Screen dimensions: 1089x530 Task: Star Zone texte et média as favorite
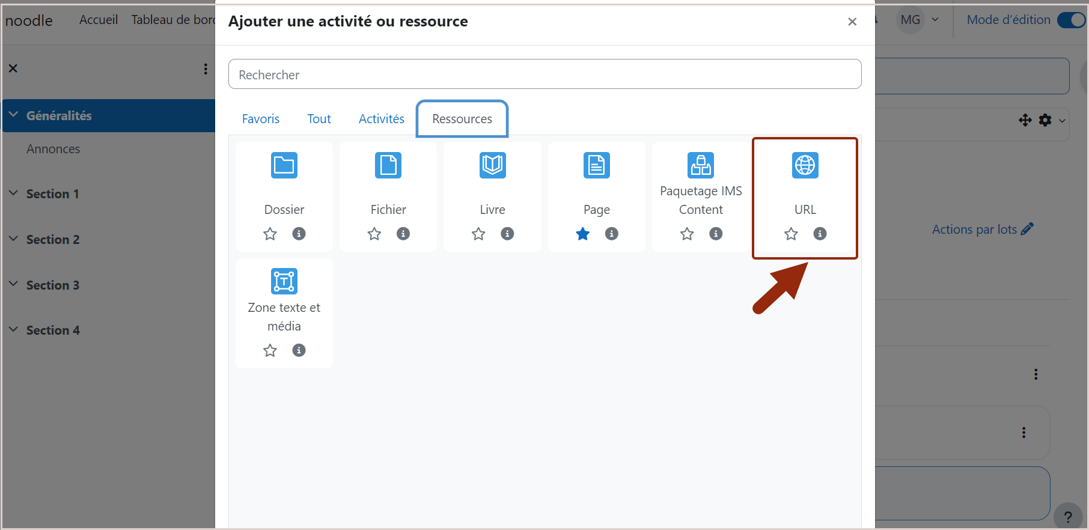270,350
